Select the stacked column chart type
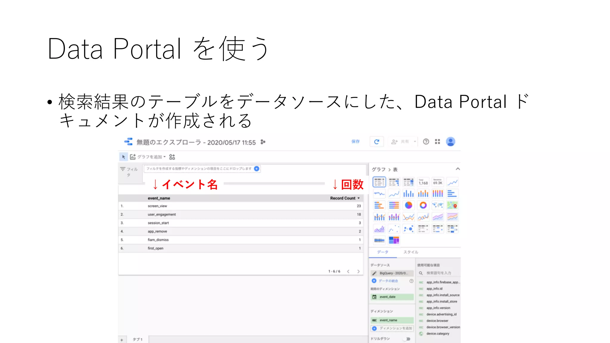Image resolution: width=610 pixels, height=343 pixels. 423,194
